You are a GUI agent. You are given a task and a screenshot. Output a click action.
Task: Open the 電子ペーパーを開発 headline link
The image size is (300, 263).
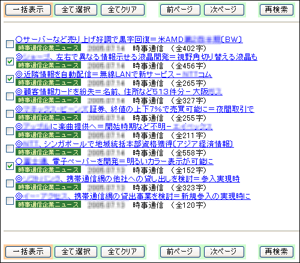[115, 162]
